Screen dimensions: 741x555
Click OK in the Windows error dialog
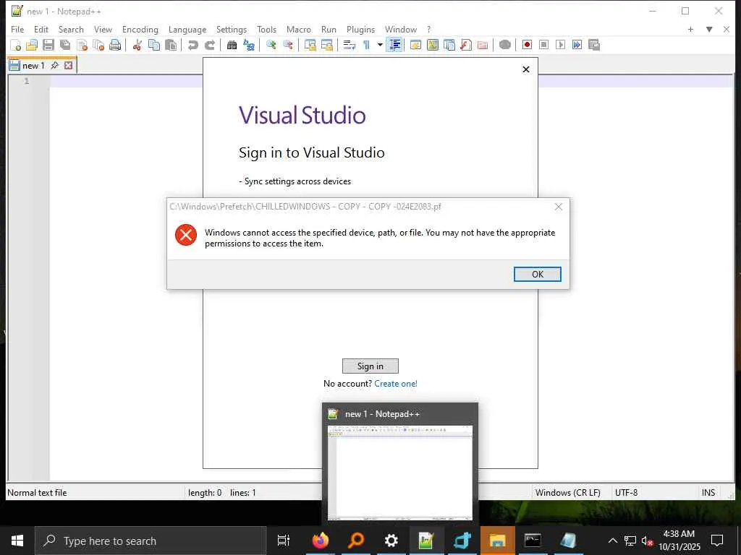pyautogui.click(x=538, y=274)
